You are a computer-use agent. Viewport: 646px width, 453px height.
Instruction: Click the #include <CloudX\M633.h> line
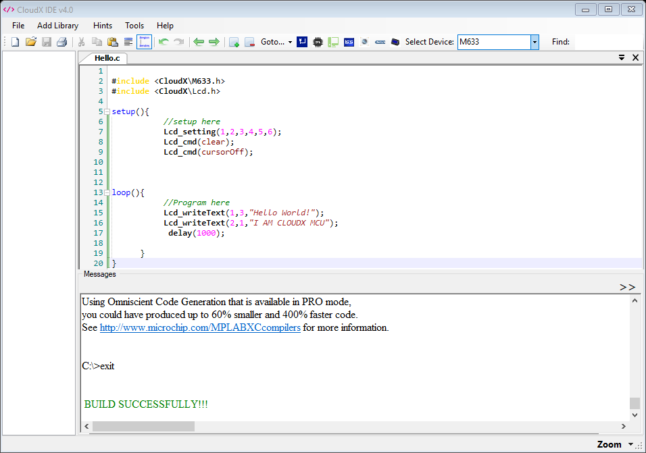click(168, 81)
